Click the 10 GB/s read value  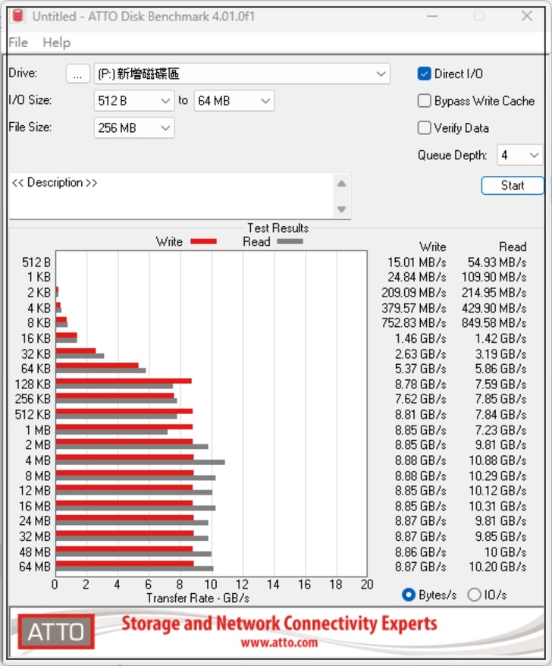pos(505,551)
